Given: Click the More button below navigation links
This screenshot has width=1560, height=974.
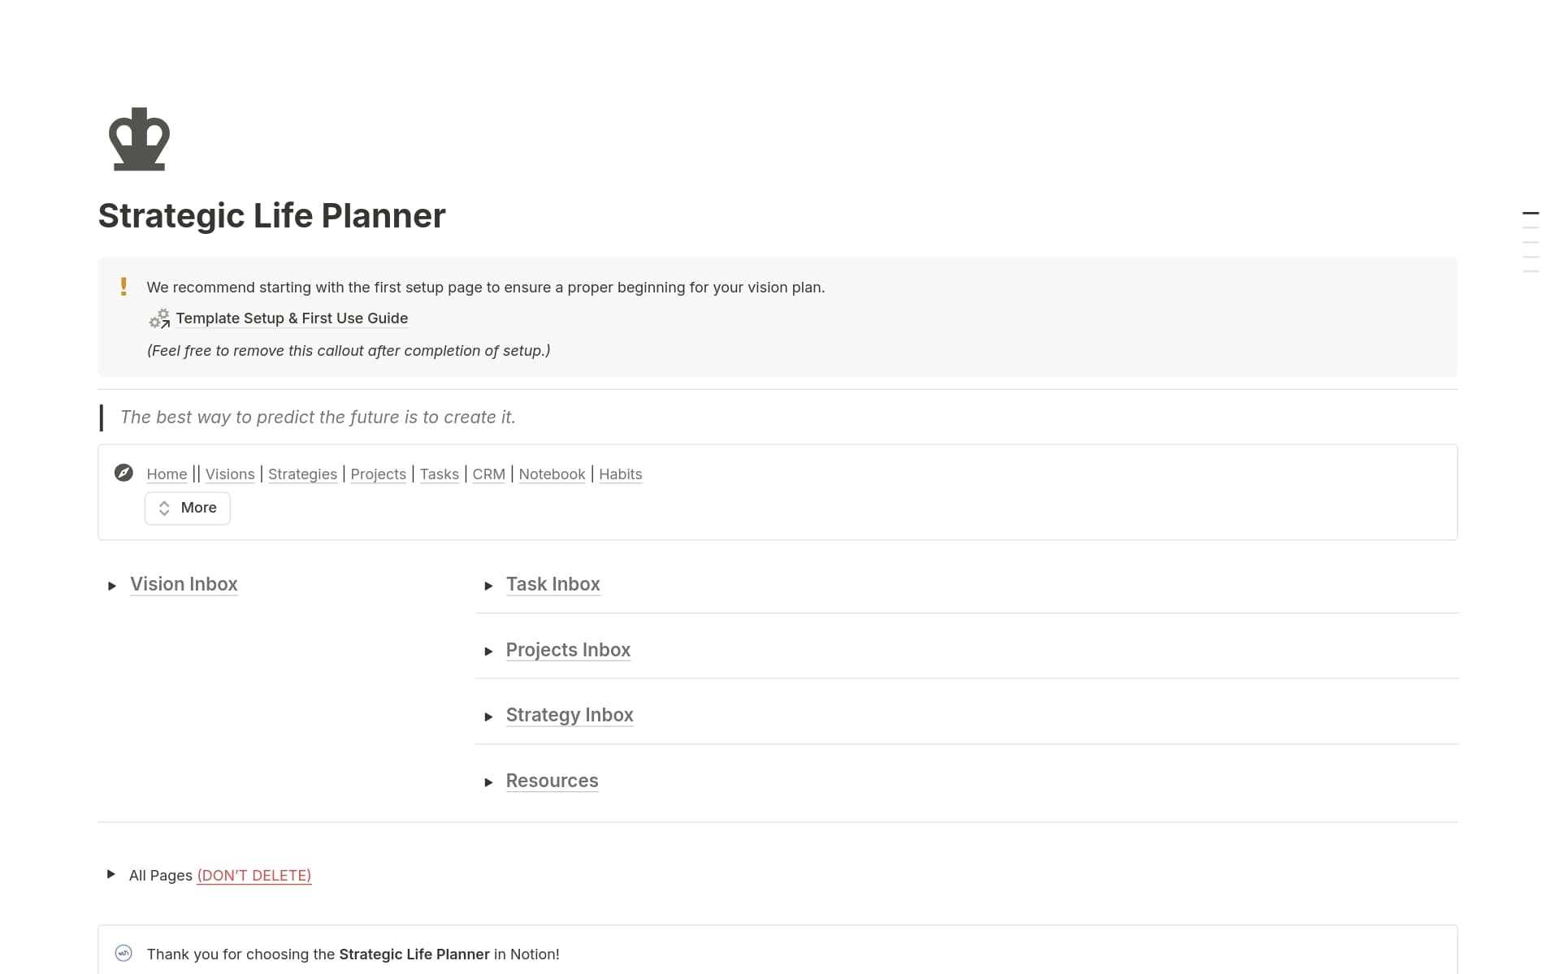Looking at the screenshot, I should click(x=188, y=508).
